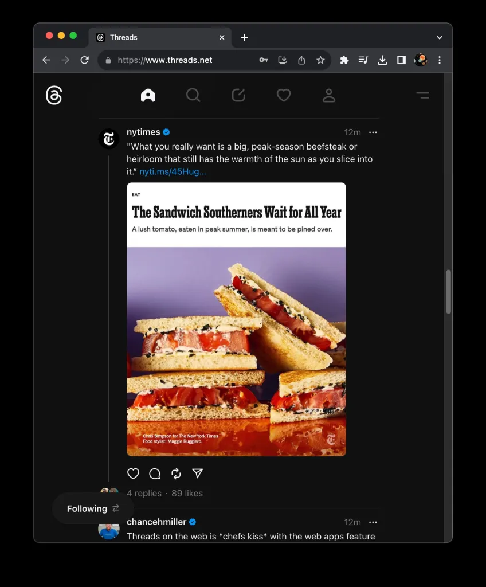Like the nytimes post
486x587 pixels.
[x=133, y=473]
